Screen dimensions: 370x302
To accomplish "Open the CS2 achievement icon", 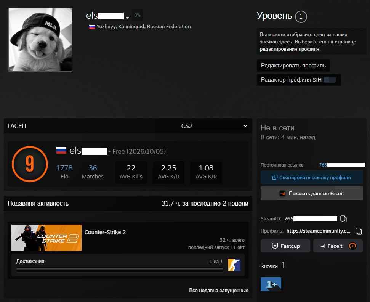I will click(234, 265).
